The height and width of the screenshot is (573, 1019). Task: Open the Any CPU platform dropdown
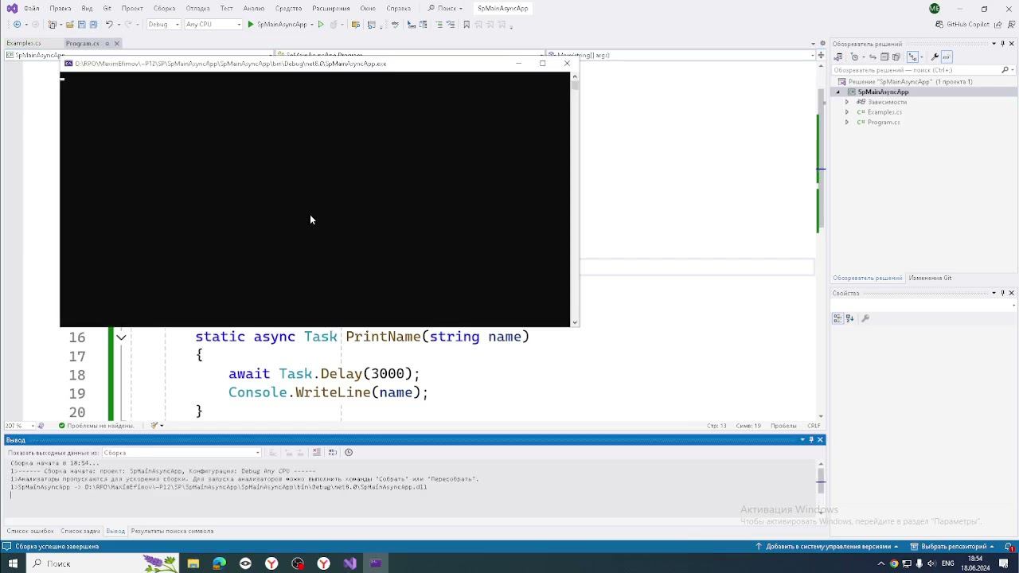(213, 25)
